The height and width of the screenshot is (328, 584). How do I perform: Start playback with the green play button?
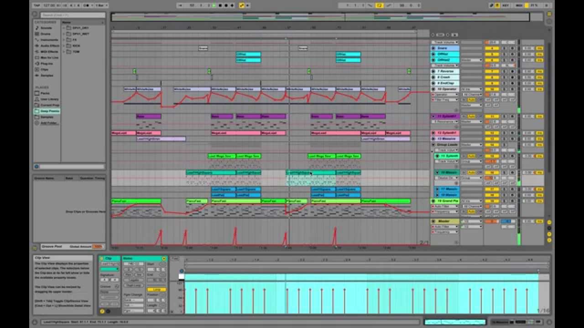[214, 5]
